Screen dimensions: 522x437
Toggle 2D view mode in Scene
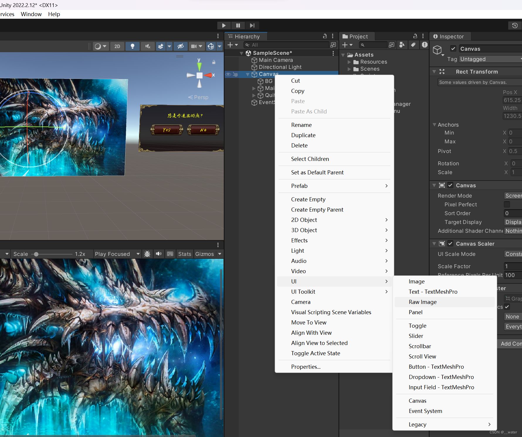point(117,46)
